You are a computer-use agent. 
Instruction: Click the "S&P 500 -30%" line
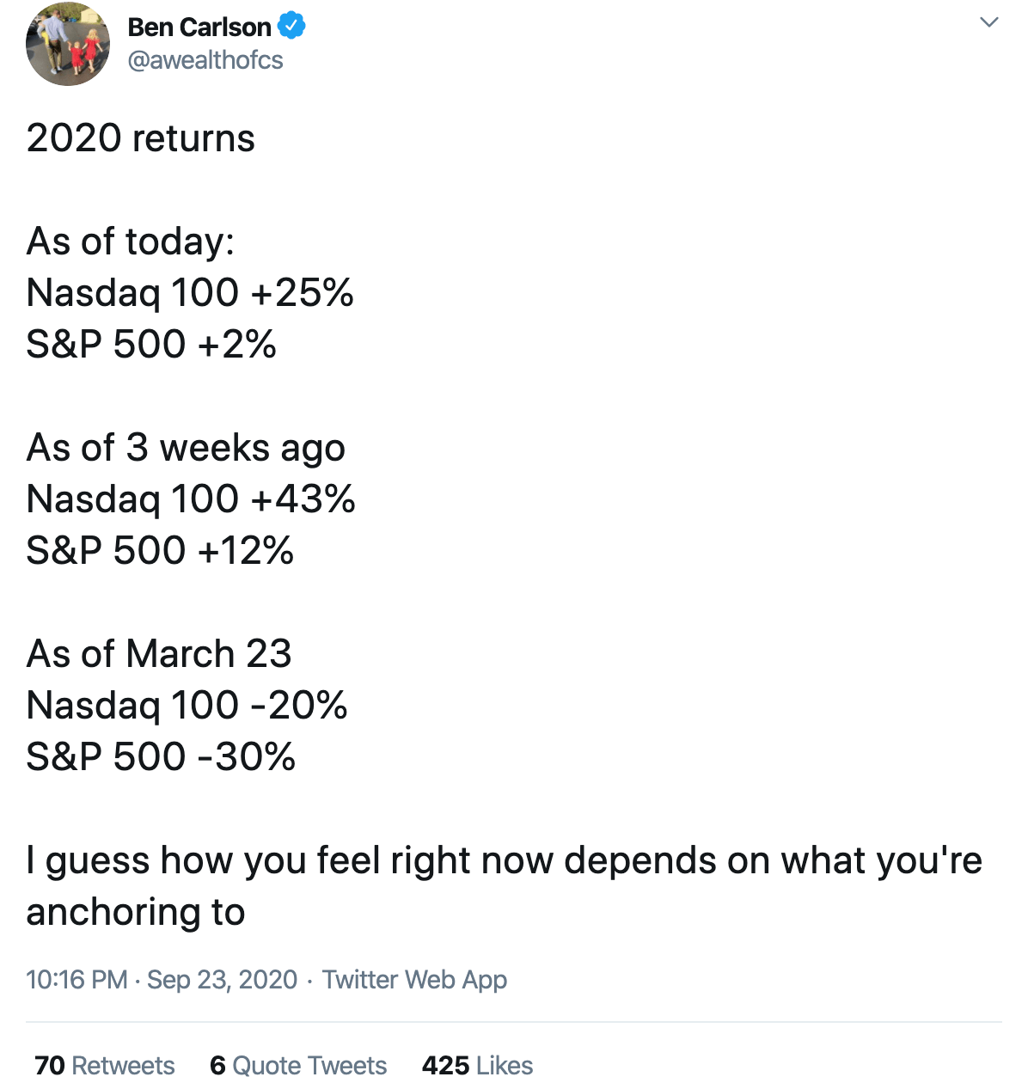click(161, 757)
